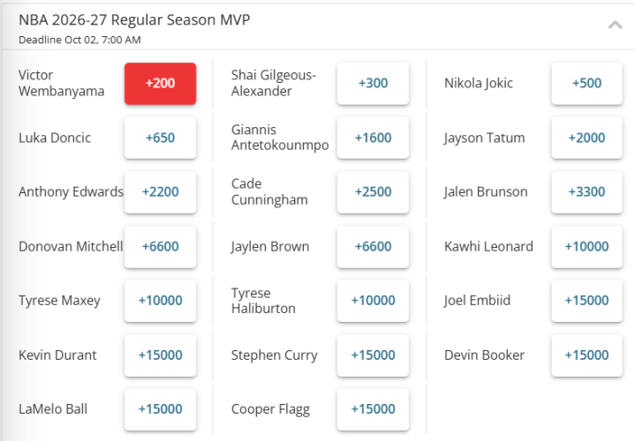Pick Tyrese Haliburton at +10000
Screen dimensions: 635x441
[x=373, y=301]
